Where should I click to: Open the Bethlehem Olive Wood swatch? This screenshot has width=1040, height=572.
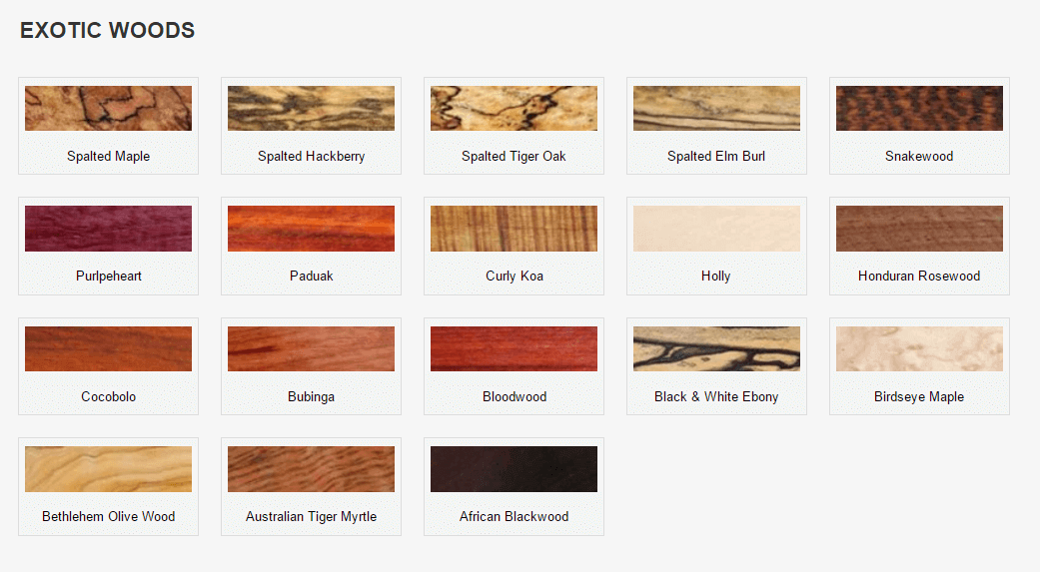(108, 469)
